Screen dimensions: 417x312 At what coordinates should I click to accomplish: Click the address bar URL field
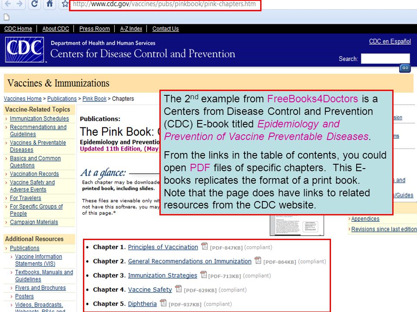point(165,4)
